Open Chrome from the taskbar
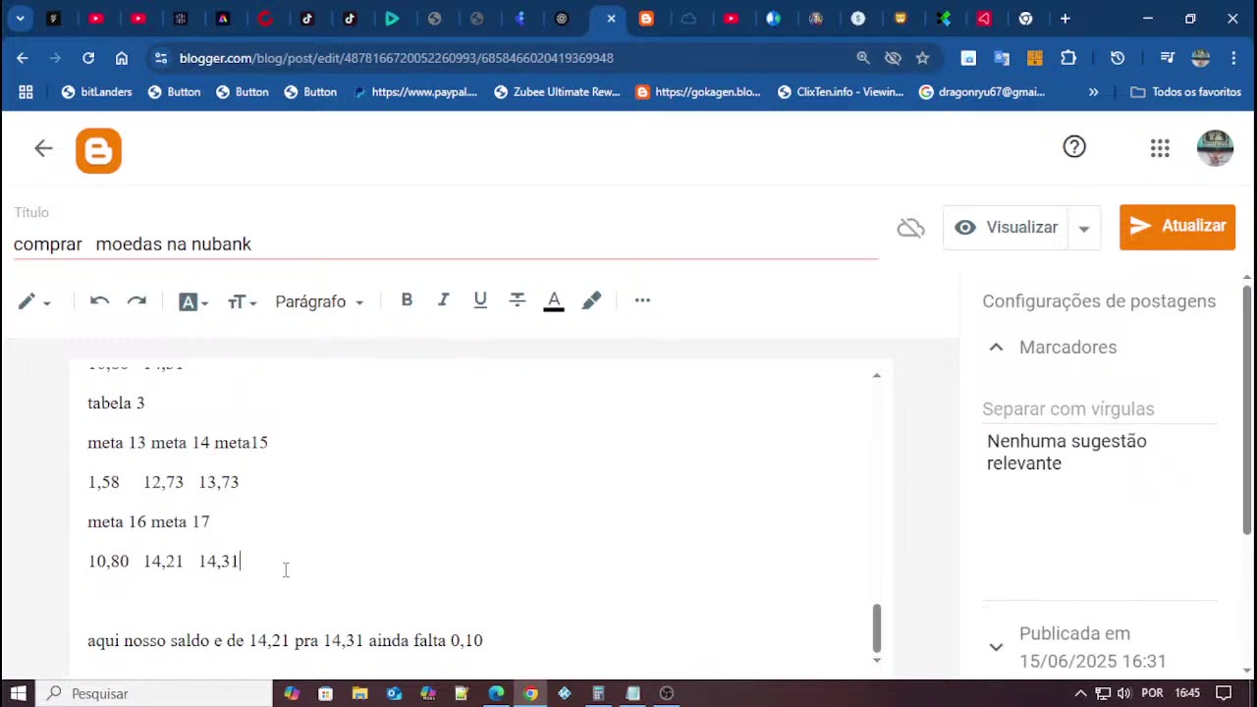Image resolution: width=1257 pixels, height=707 pixels. point(530,693)
